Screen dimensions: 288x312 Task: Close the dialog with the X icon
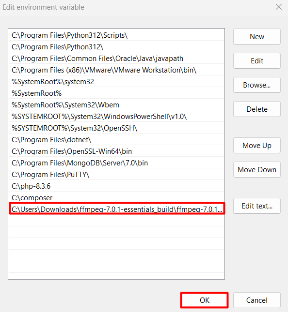click(279, 7)
